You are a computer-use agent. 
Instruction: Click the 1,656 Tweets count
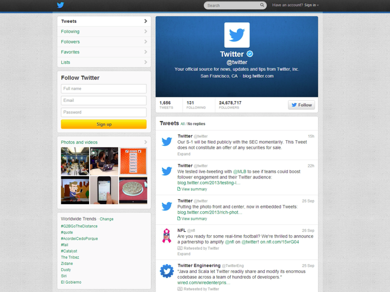pyautogui.click(x=166, y=105)
